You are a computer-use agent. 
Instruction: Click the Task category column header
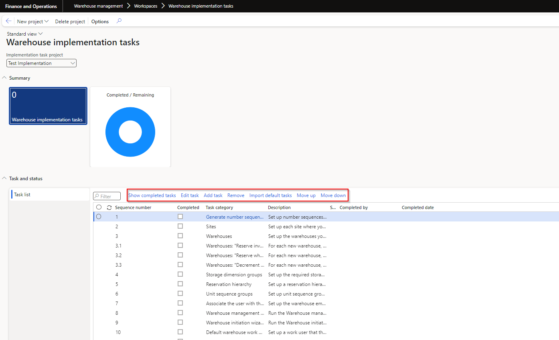tap(219, 207)
